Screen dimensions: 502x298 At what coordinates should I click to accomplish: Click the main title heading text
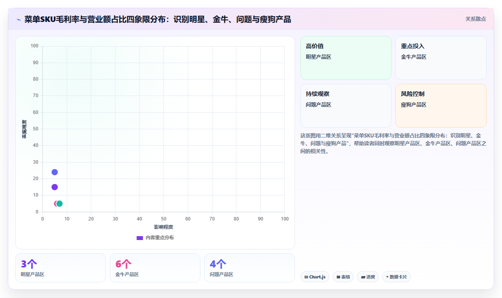click(x=158, y=19)
